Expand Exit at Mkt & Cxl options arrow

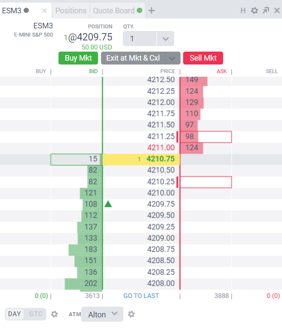click(x=172, y=58)
